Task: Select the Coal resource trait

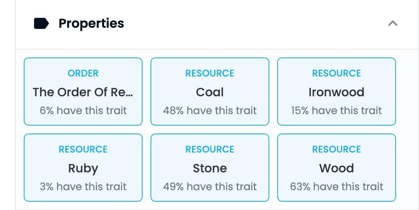Action: pyautogui.click(x=210, y=92)
